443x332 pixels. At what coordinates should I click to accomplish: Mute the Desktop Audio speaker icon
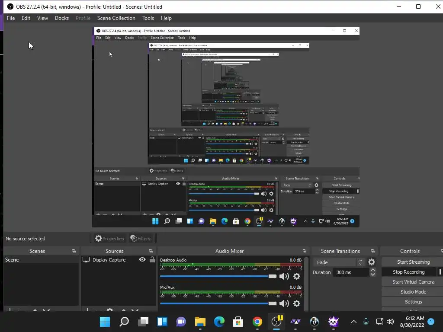(284, 276)
